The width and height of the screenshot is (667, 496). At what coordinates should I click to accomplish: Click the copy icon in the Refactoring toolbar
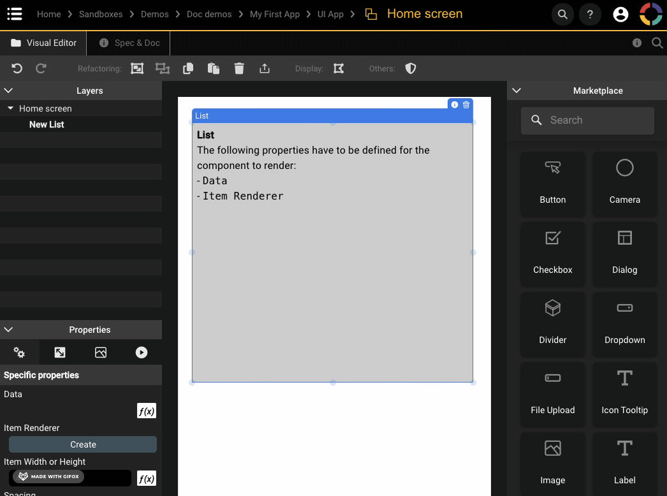(188, 68)
